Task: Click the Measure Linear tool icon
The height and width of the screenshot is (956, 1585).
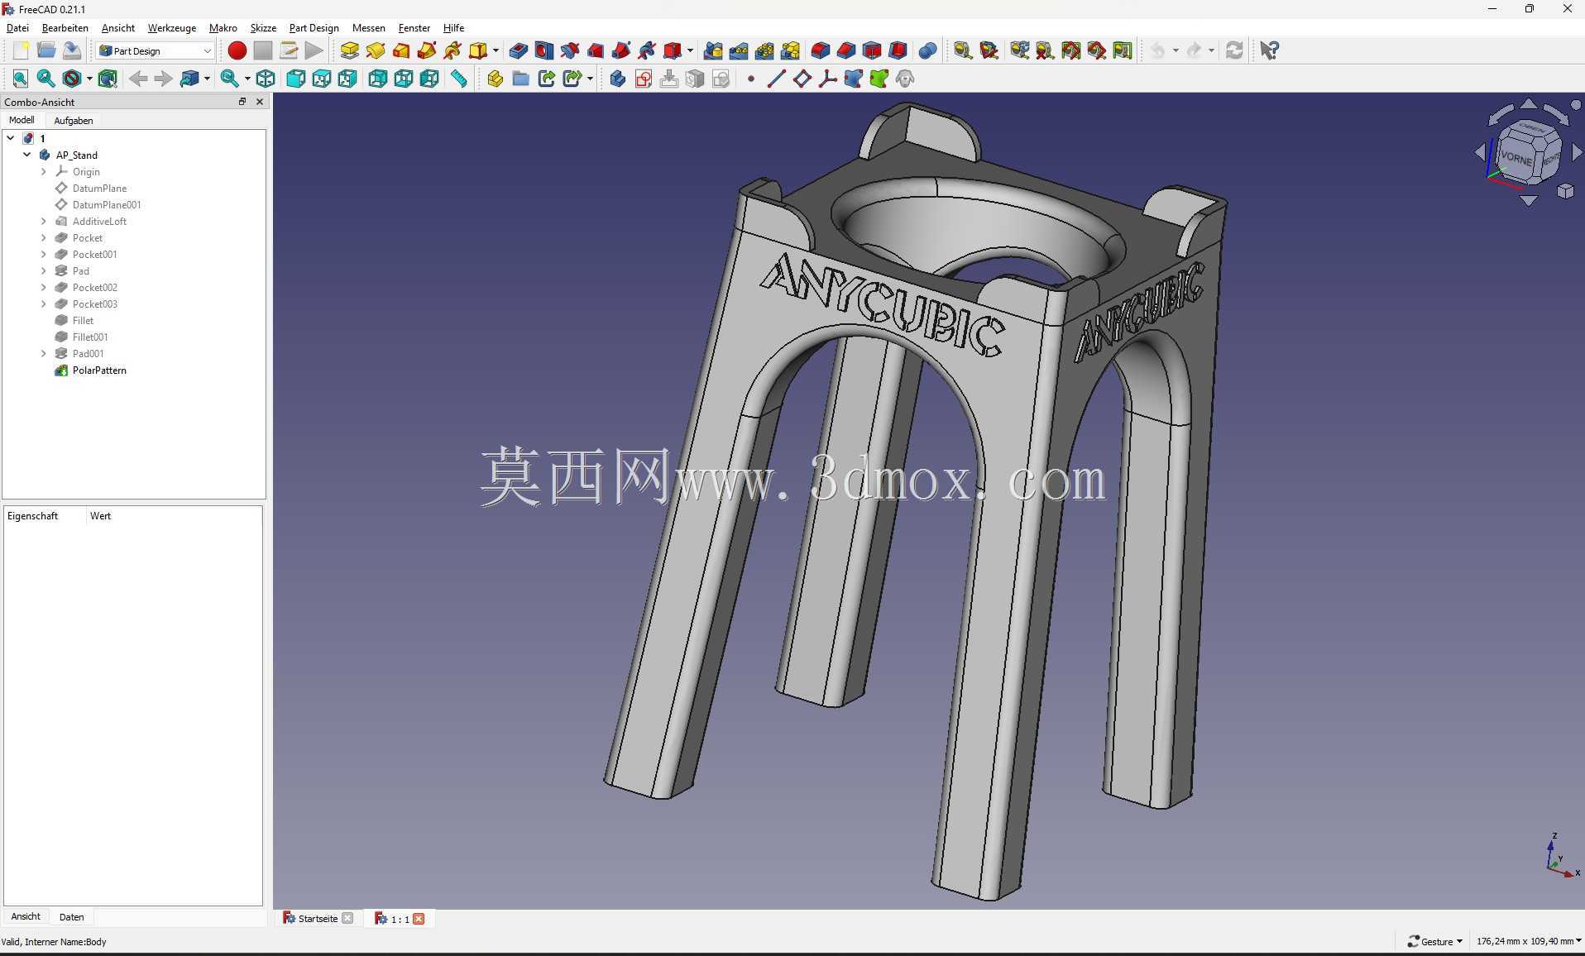Action: 963,50
